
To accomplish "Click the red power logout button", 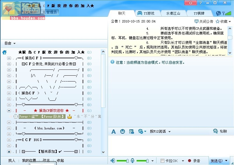I will coord(190,3).
